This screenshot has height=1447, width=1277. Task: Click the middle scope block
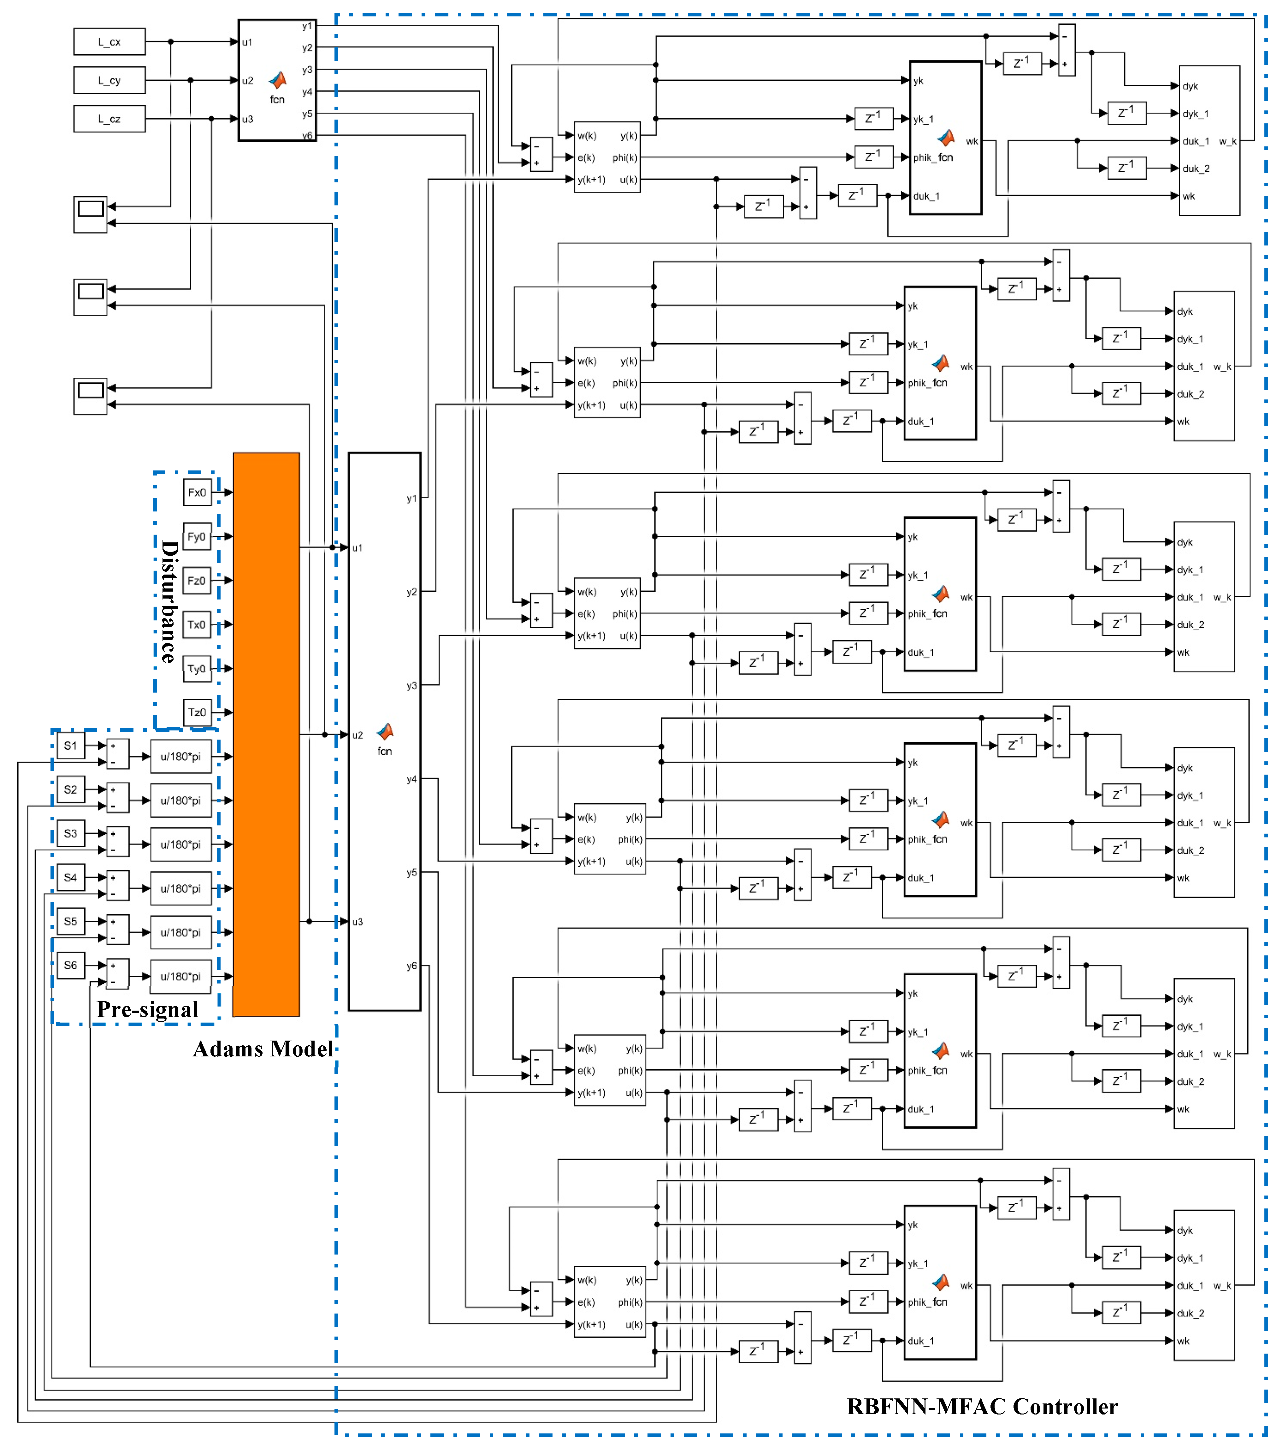90,297
